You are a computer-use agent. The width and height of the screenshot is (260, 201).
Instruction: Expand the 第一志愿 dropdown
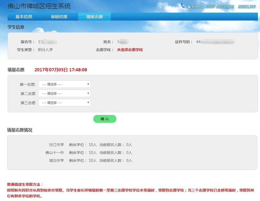pyautogui.click(x=65, y=84)
